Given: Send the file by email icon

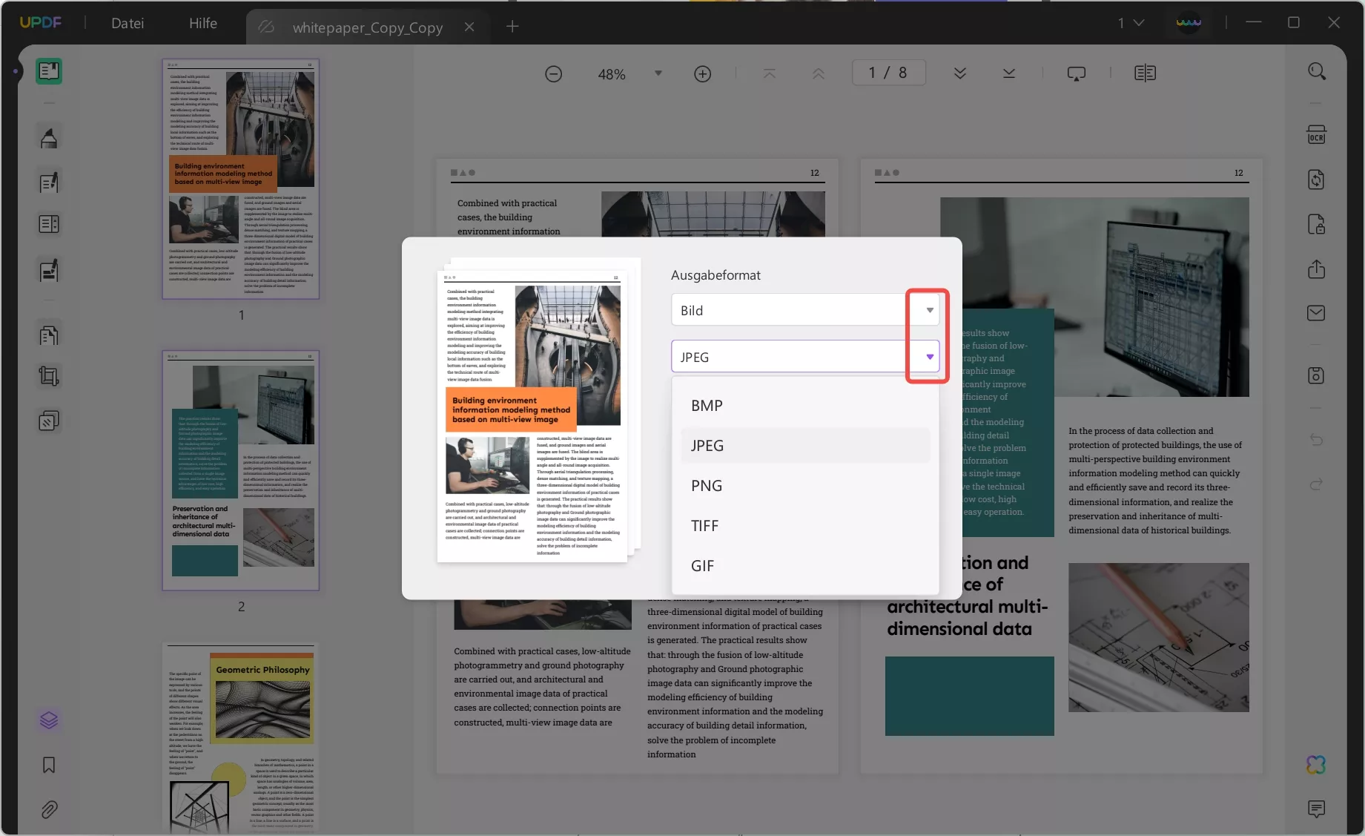Looking at the screenshot, I should click(x=1316, y=313).
